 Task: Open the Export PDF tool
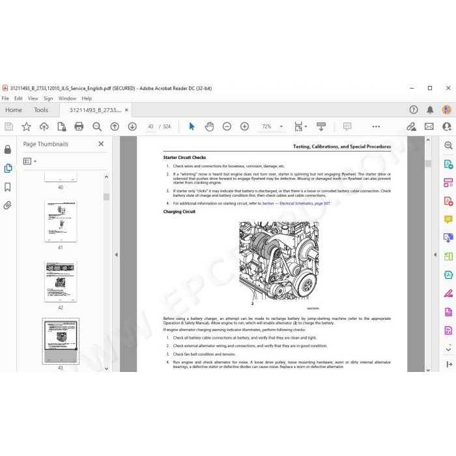448,164
